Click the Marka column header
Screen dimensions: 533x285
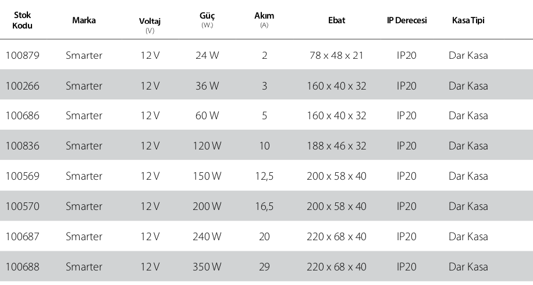84,20
